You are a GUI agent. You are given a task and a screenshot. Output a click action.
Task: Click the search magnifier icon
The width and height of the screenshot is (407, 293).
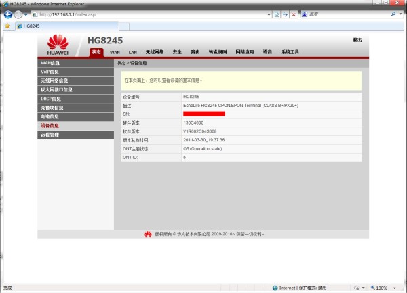(x=393, y=14)
